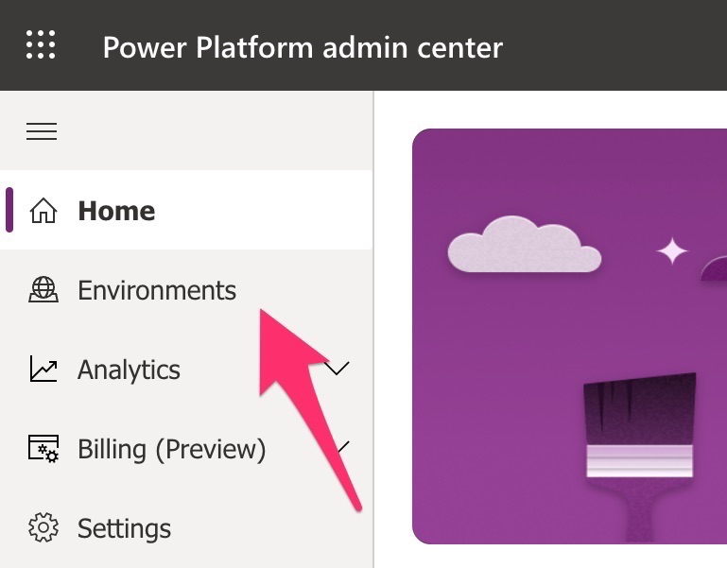Select Home in the sidebar
This screenshot has width=727, height=568.
click(186, 210)
